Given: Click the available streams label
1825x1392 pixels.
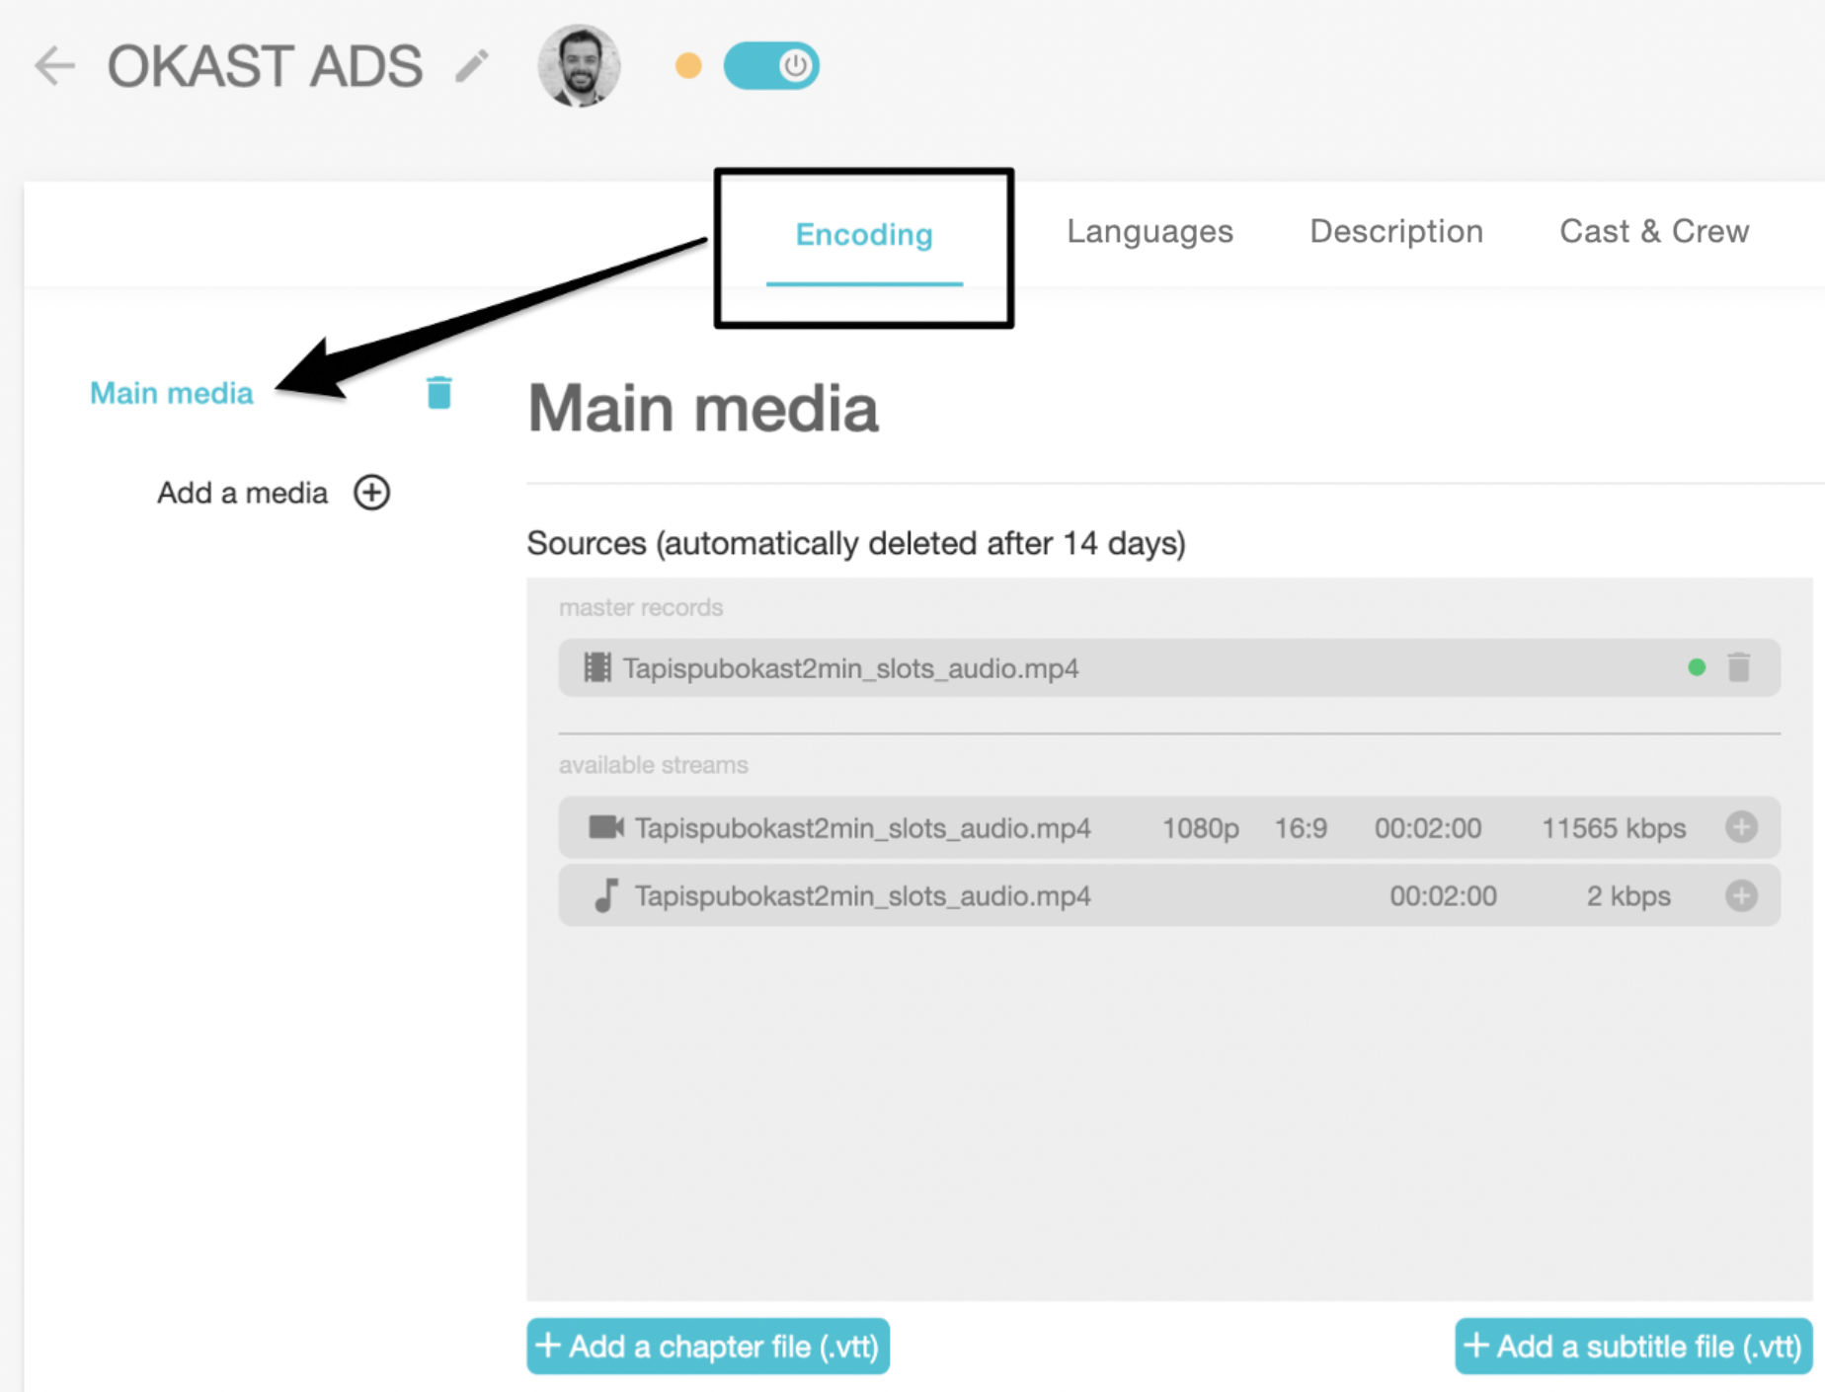Looking at the screenshot, I should [654, 765].
